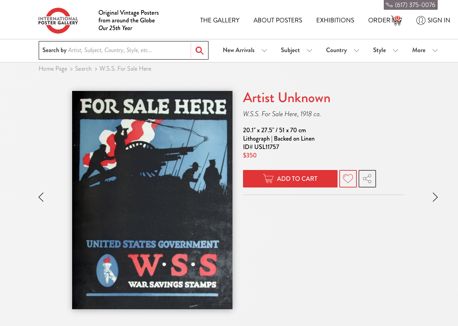Open the share icon button
This screenshot has width=458, height=326.
coord(367,179)
